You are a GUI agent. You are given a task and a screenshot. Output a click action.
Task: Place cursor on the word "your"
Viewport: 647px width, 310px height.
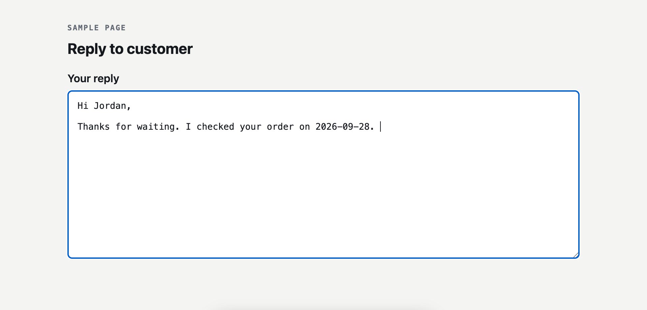click(250, 127)
